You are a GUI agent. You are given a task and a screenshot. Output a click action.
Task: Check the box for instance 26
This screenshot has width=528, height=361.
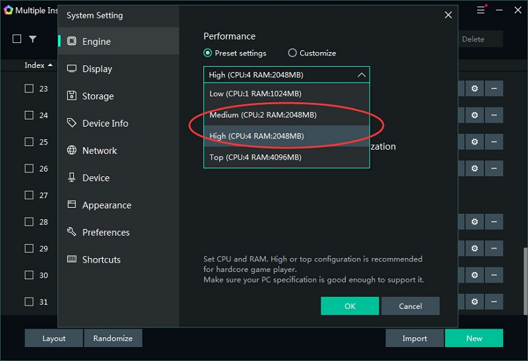[x=29, y=168]
